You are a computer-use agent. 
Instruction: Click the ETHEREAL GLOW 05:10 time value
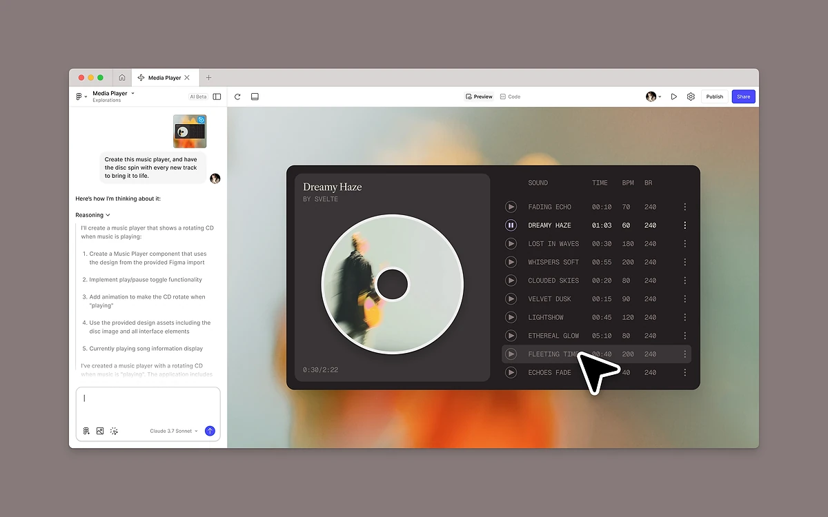602,336
